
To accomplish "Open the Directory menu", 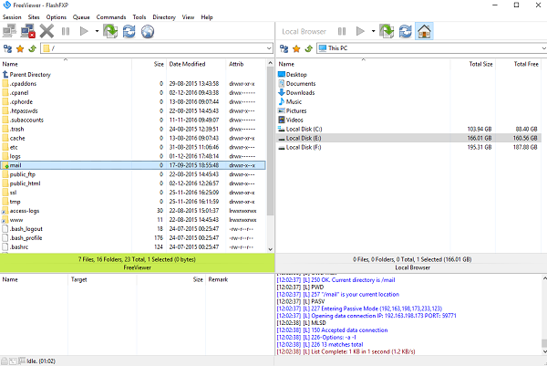I will 164,17.
